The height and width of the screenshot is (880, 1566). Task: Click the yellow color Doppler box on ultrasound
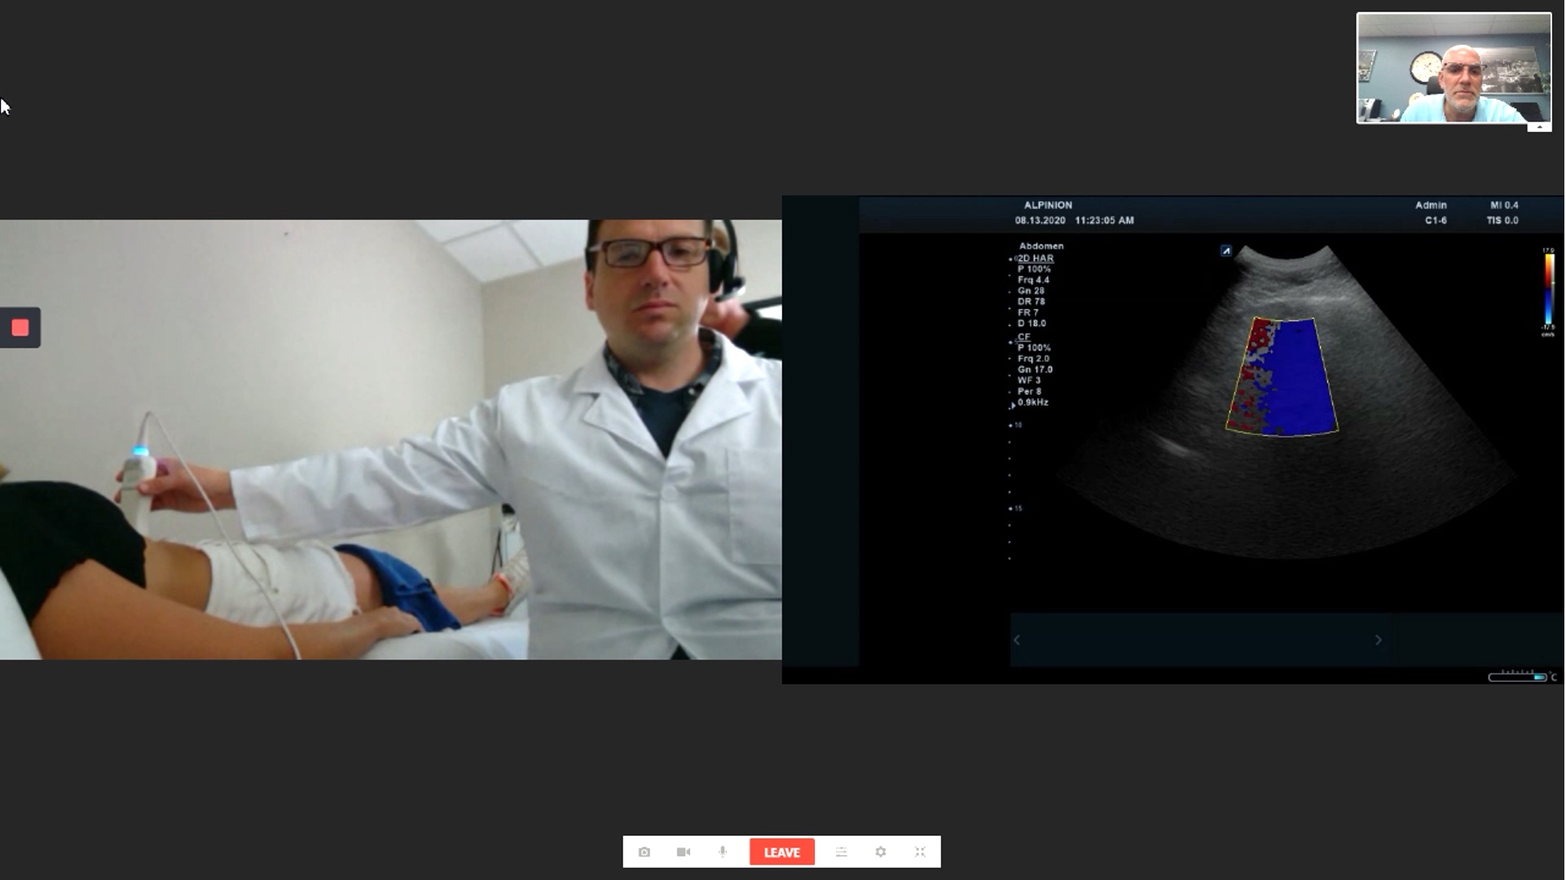pos(1282,376)
